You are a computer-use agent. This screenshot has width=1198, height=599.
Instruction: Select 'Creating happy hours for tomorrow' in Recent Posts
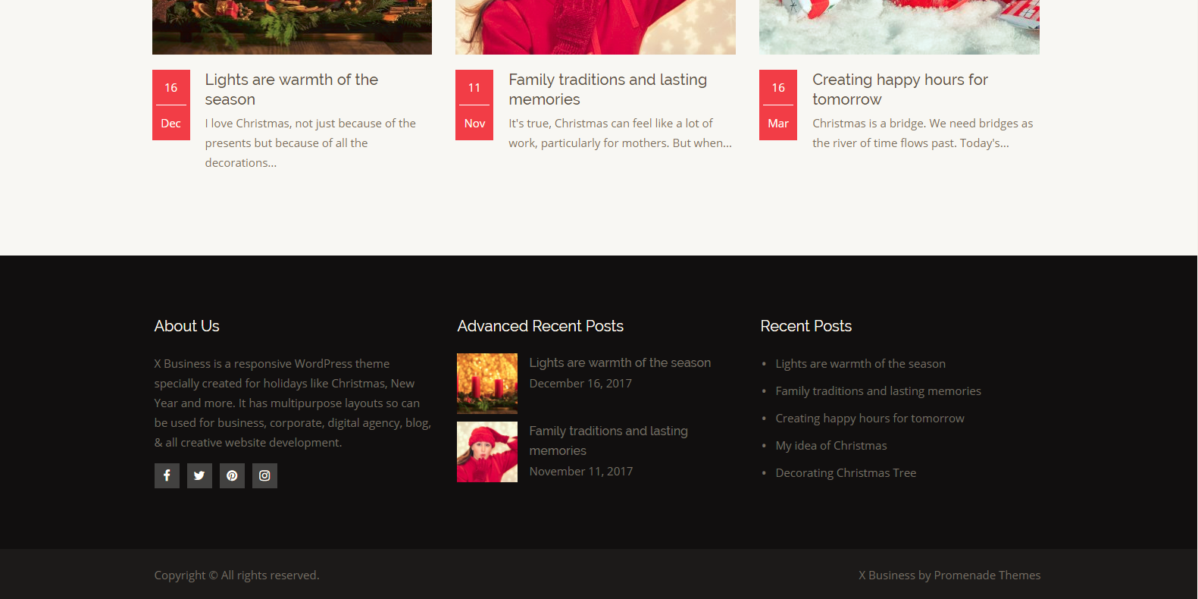click(x=869, y=419)
